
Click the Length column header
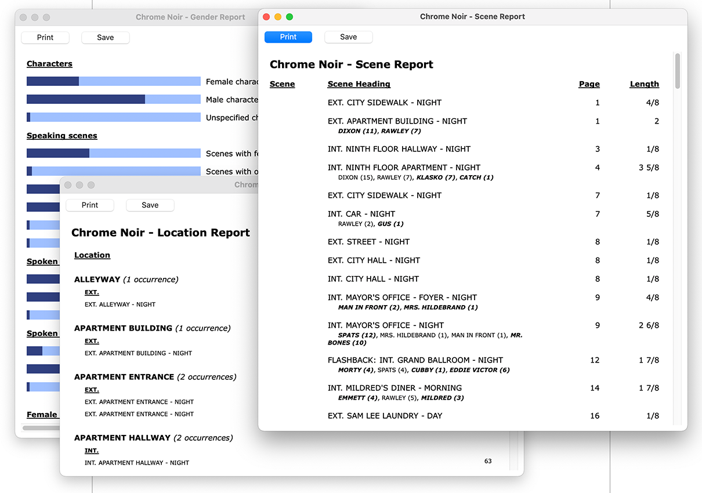pos(644,84)
